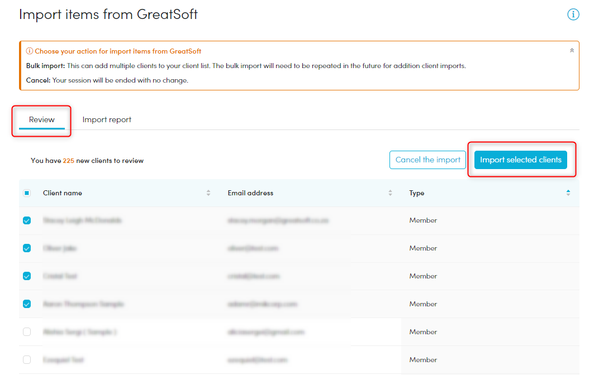
Task: Click the 'Import items from GreatSoft' page title
Action: (108, 15)
